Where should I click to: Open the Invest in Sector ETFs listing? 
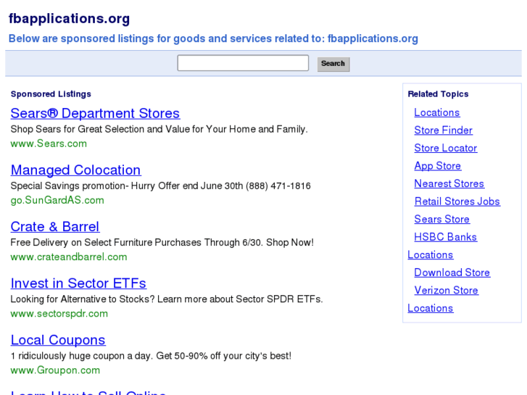pos(78,283)
